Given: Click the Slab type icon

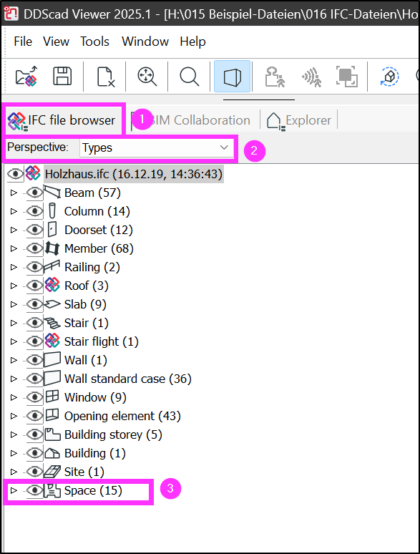Looking at the screenshot, I should tap(52, 304).
